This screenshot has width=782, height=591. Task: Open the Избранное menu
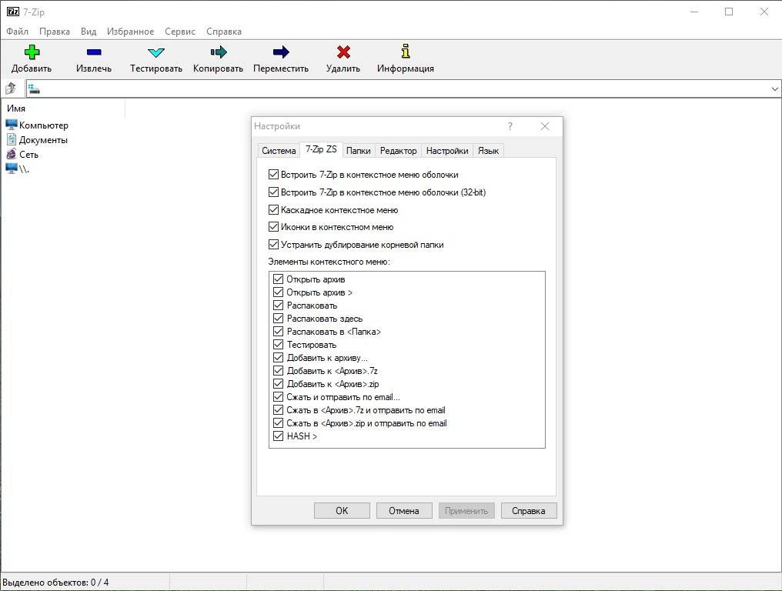[130, 32]
